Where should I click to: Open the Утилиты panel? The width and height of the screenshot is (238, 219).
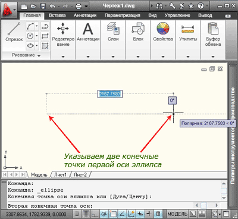(x=188, y=40)
